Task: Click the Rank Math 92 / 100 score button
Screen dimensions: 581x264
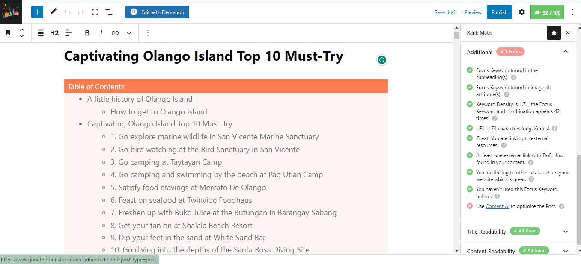Action: 547,12
